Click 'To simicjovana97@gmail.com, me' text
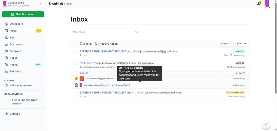277x131 pixels. [x=97, y=67]
